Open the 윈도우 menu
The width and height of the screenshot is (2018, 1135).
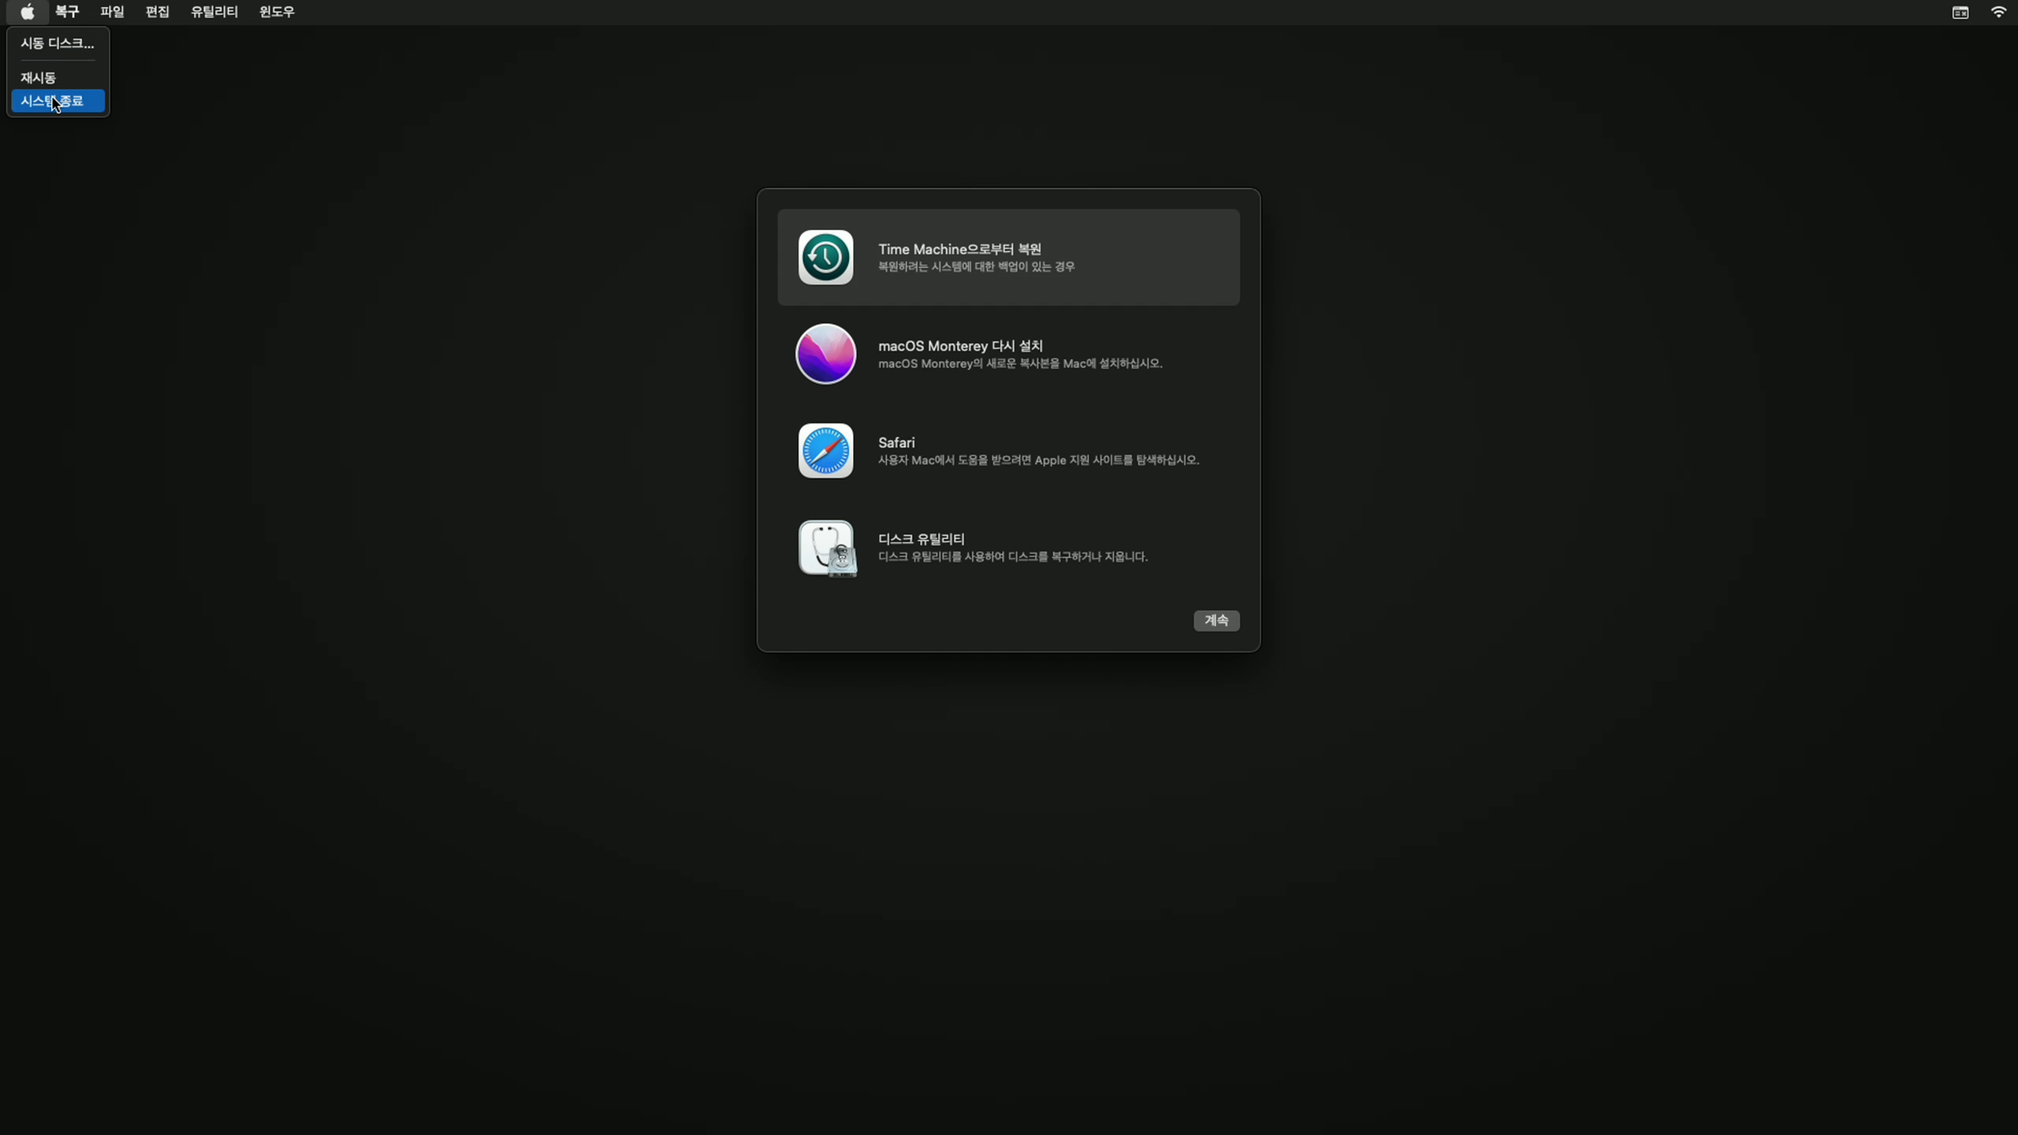pyautogui.click(x=276, y=12)
